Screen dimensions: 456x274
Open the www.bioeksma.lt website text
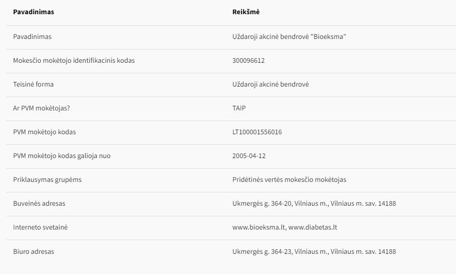click(259, 227)
